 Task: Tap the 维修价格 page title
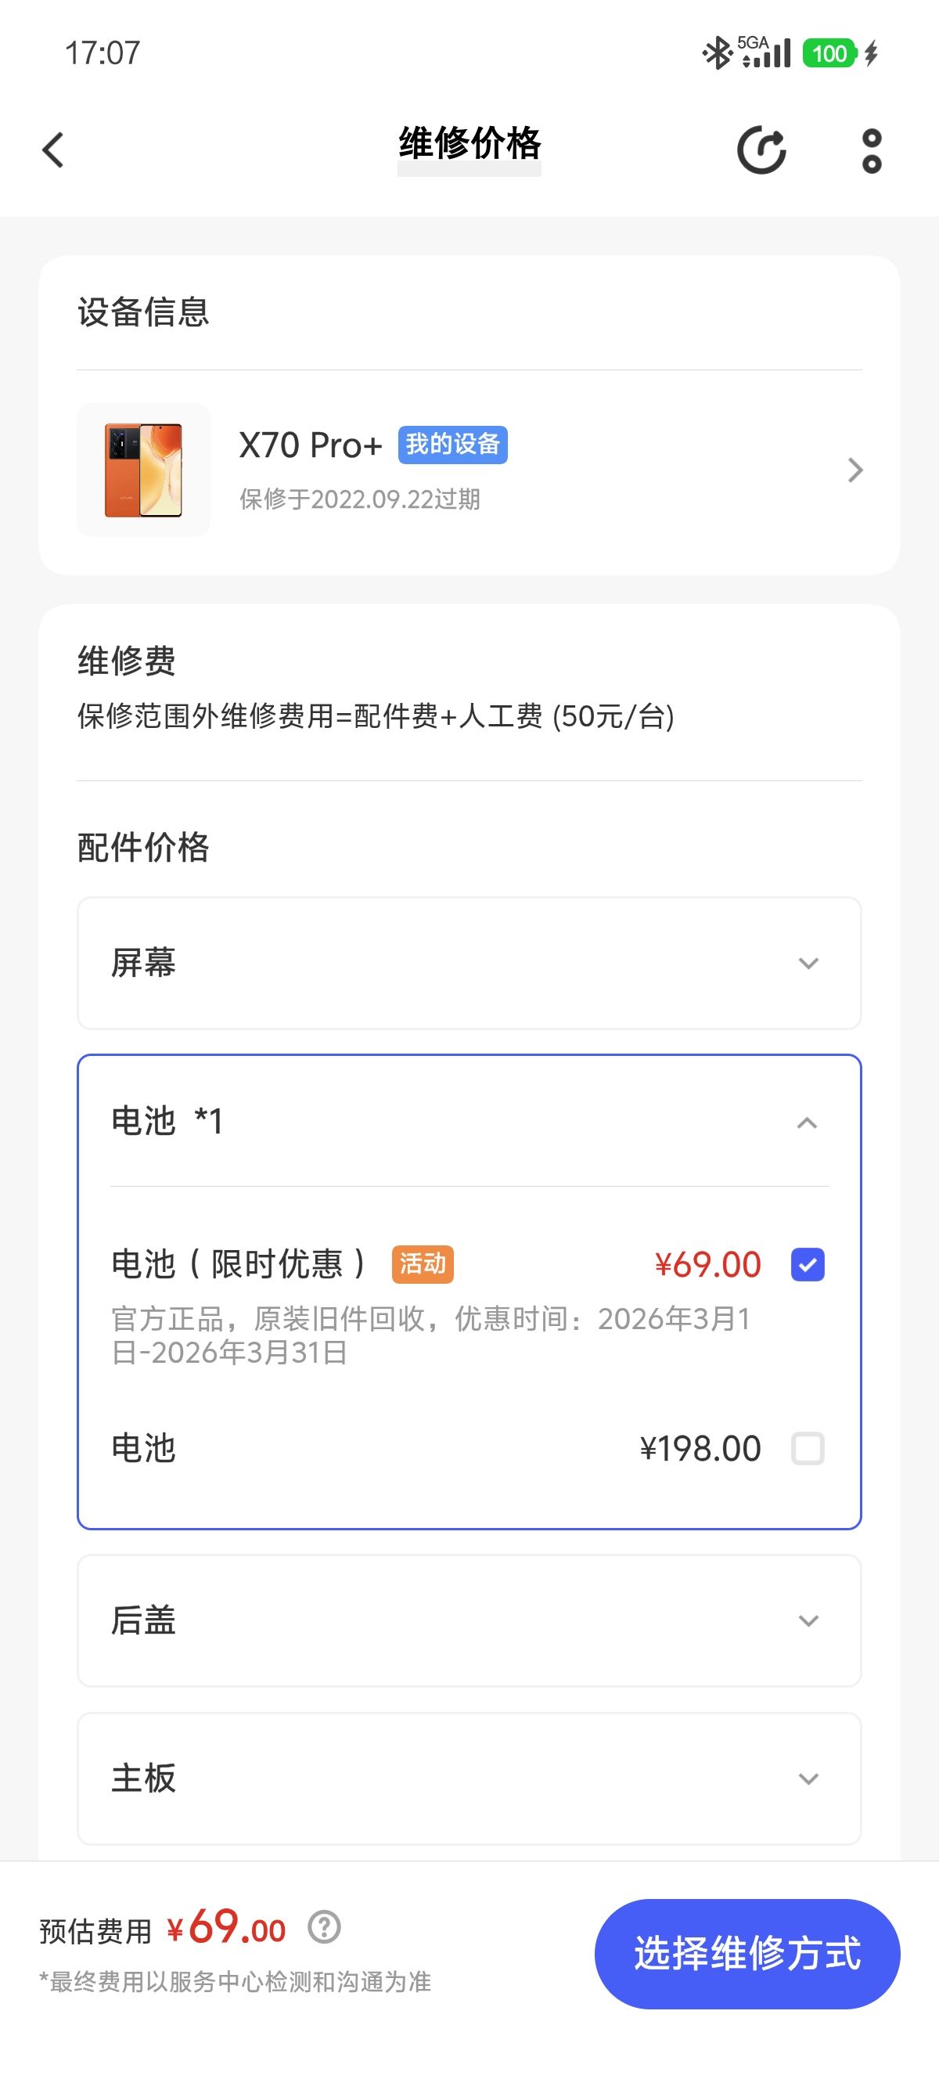[469, 144]
